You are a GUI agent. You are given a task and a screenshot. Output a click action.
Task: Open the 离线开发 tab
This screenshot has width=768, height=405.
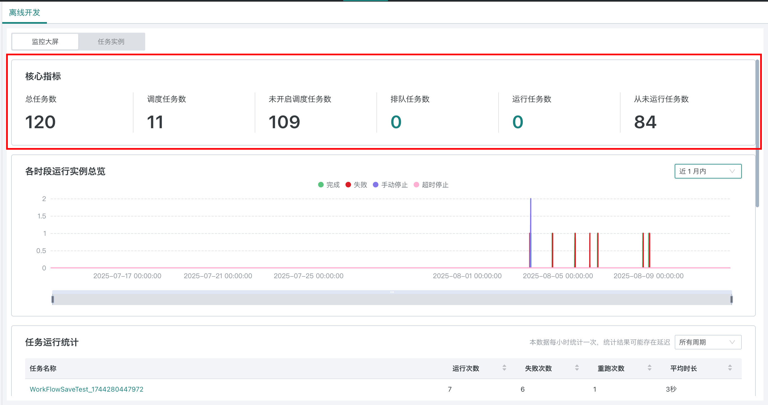(25, 13)
